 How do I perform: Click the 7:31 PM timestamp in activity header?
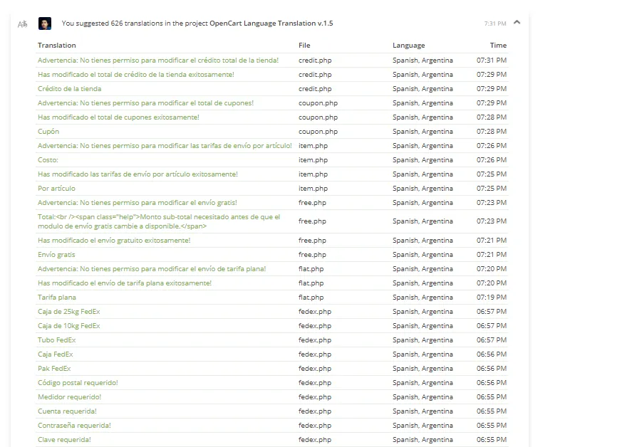[494, 23]
